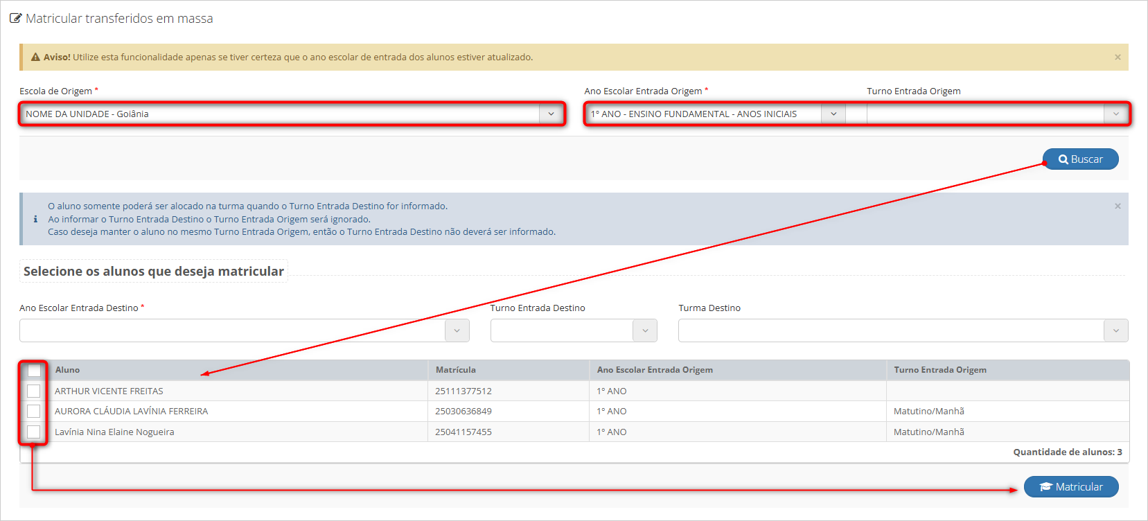Click the Aluno column header
The image size is (1148, 521).
(x=68, y=370)
